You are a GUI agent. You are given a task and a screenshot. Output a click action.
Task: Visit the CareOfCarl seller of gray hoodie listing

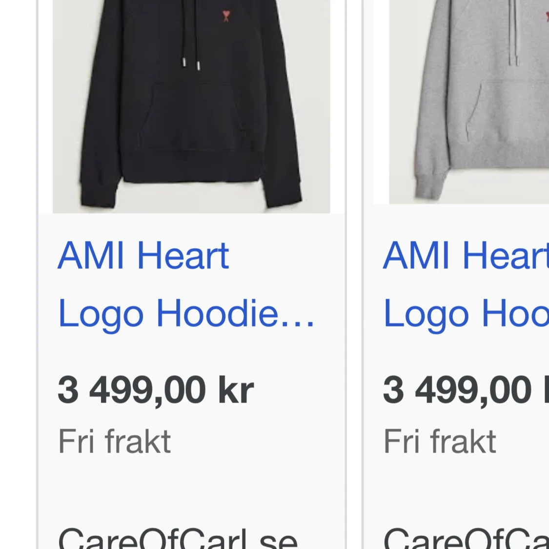(x=466, y=538)
